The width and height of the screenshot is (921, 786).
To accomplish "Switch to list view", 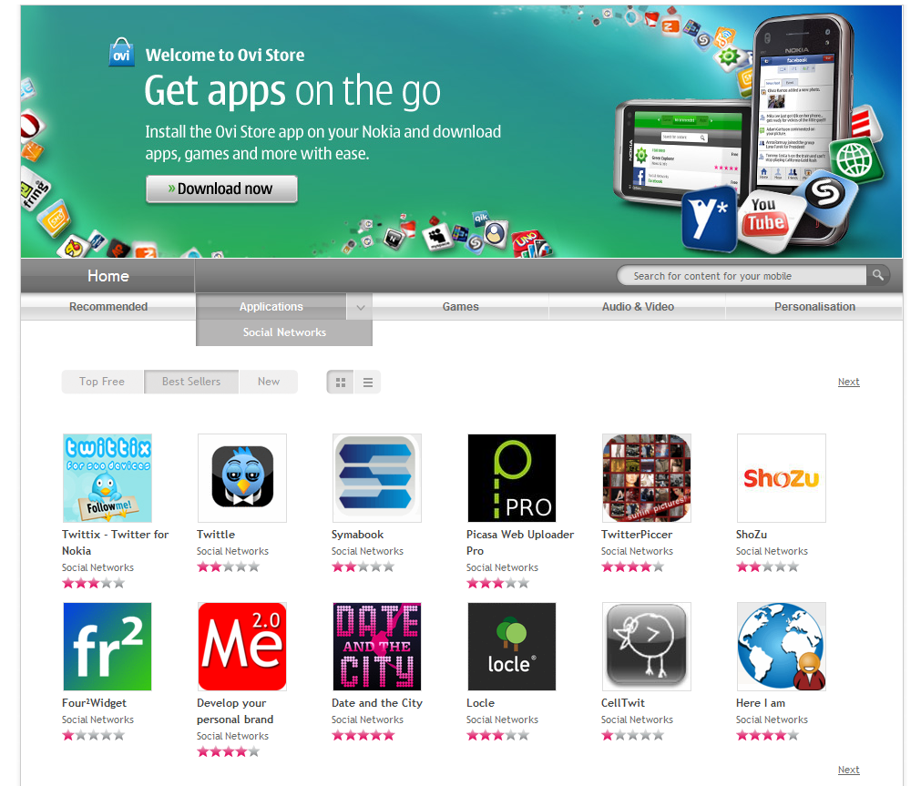I will pos(368,383).
